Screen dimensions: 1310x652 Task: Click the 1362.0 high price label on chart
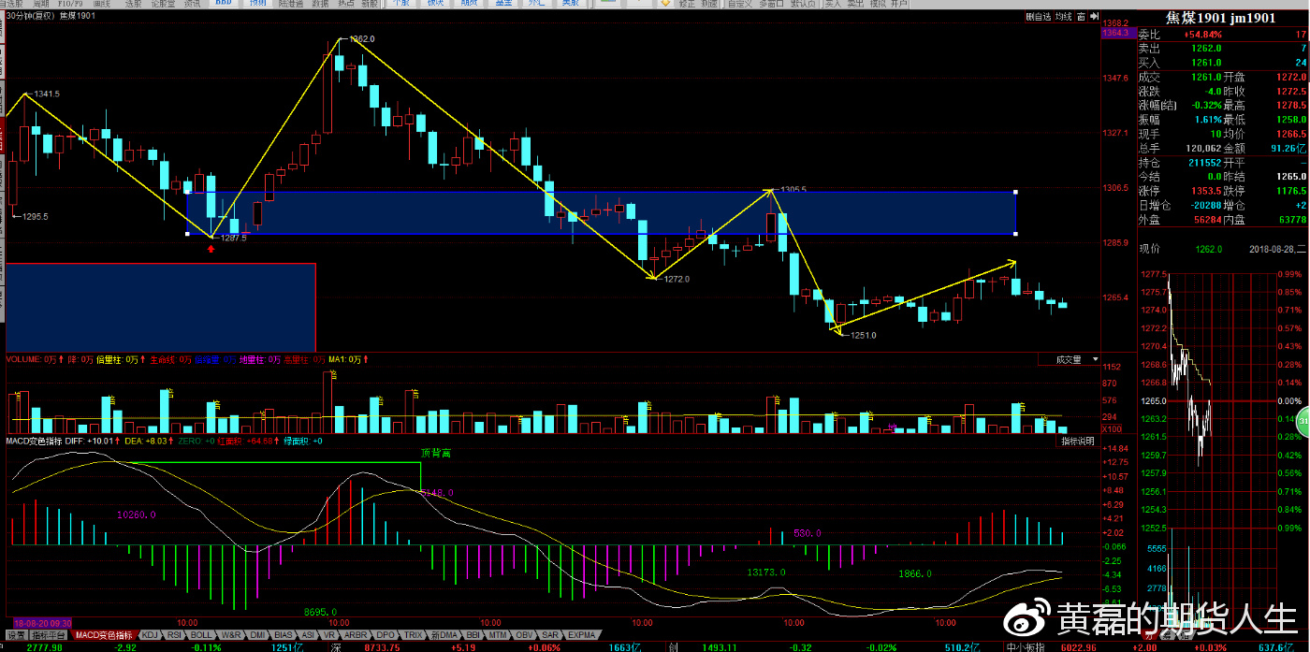362,39
